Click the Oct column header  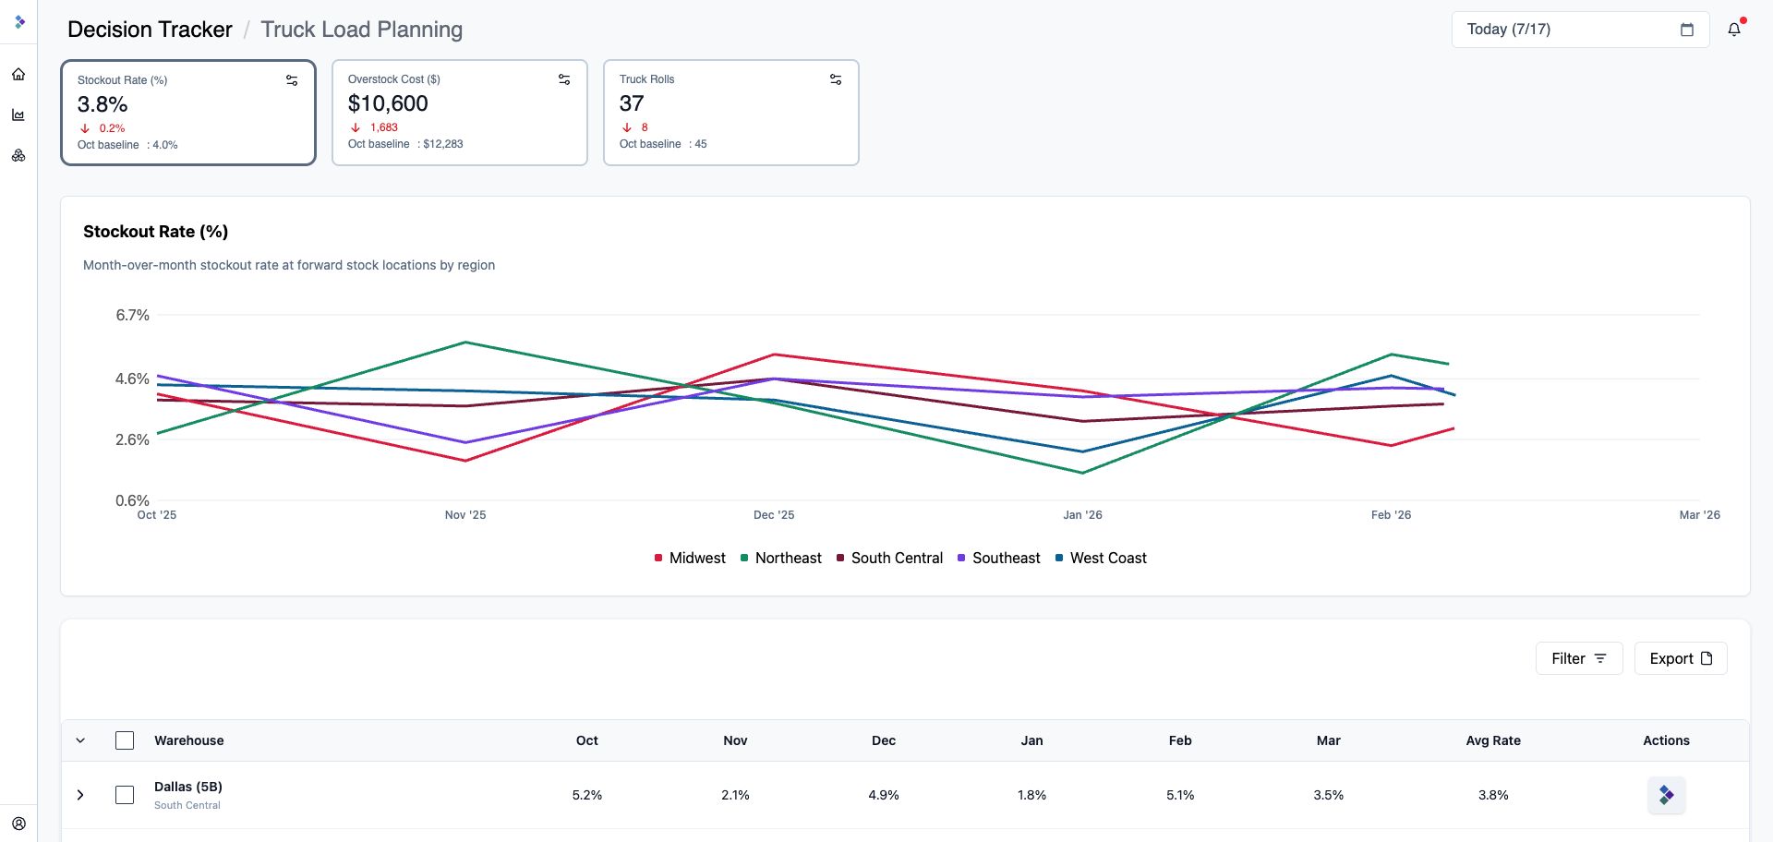[587, 740]
